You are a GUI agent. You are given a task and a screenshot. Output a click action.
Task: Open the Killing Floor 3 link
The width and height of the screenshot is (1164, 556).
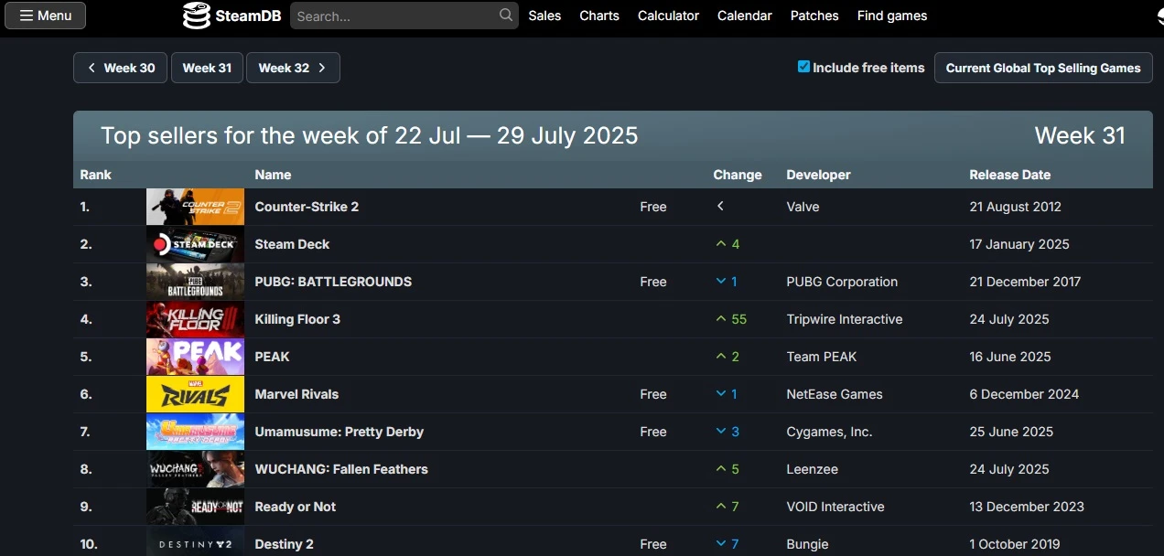[297, 319]
